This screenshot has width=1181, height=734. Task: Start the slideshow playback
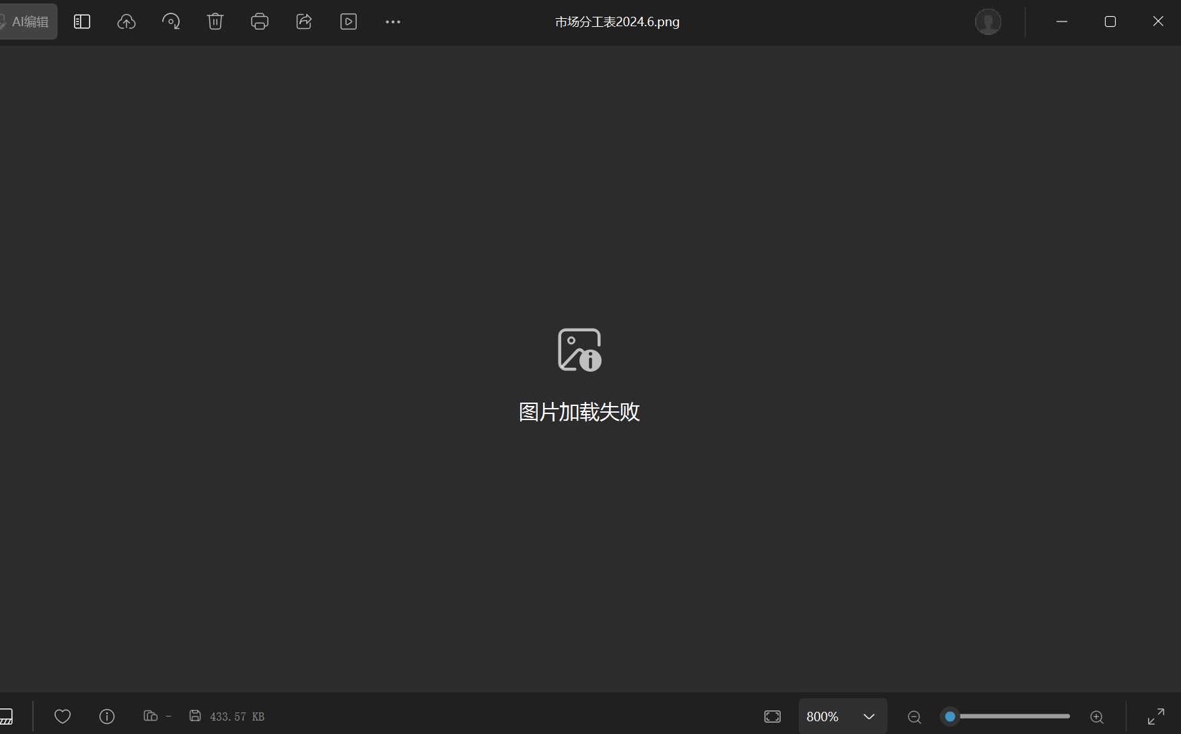coord(349,22)
